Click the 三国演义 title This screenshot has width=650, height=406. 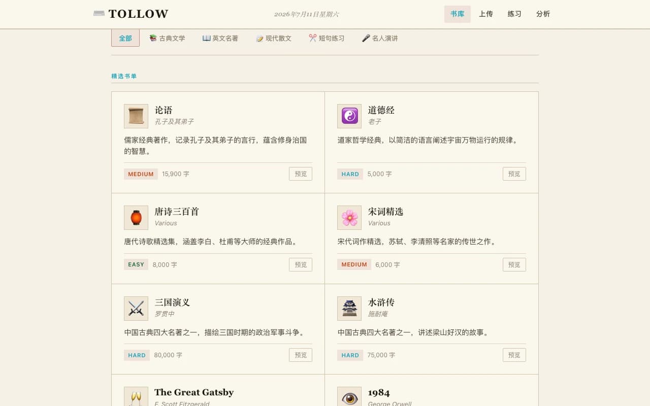pyautogui.click(x=172, y=302)
